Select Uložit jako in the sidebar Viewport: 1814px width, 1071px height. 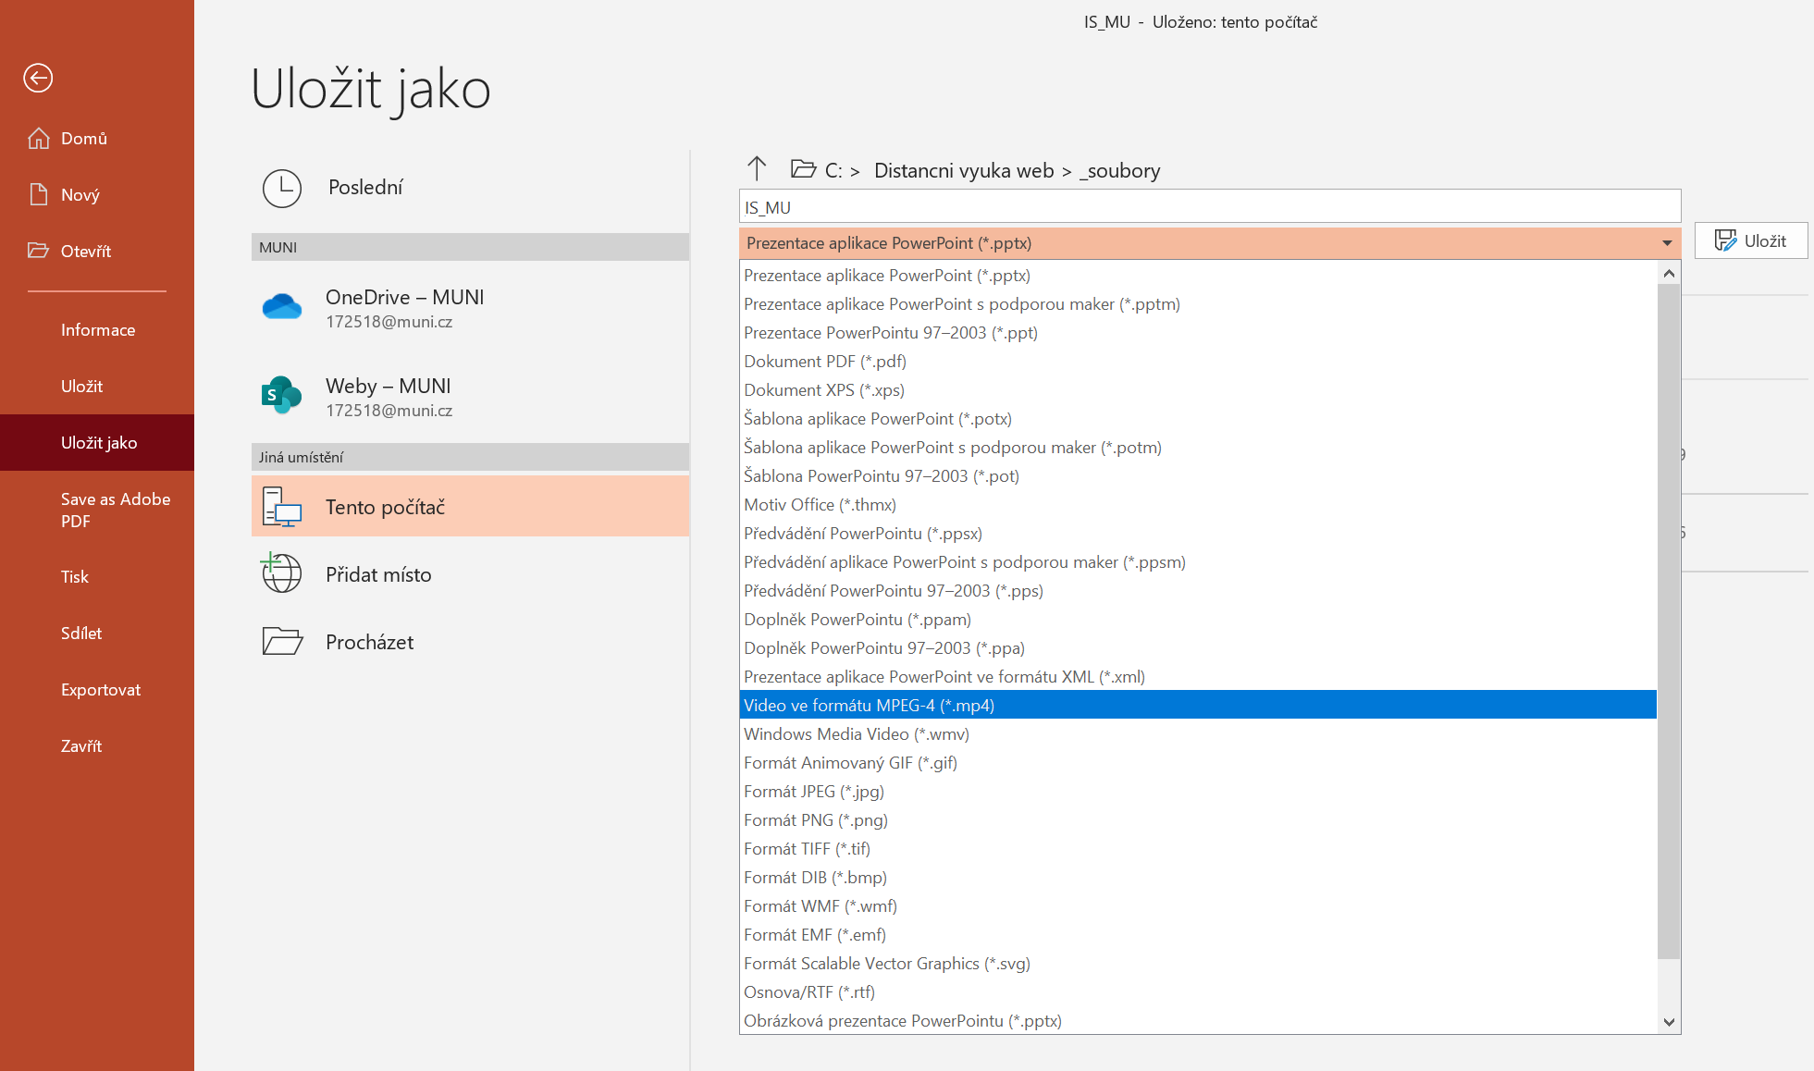tap(99, 443)
